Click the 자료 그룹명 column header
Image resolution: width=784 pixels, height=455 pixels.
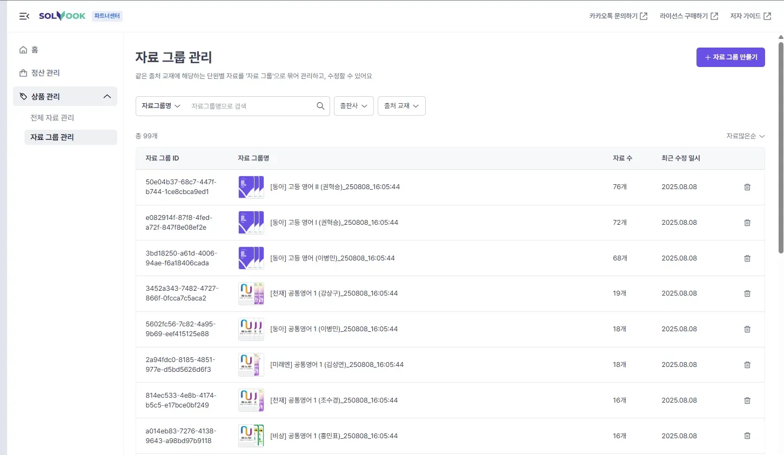(x=253, y=158)
